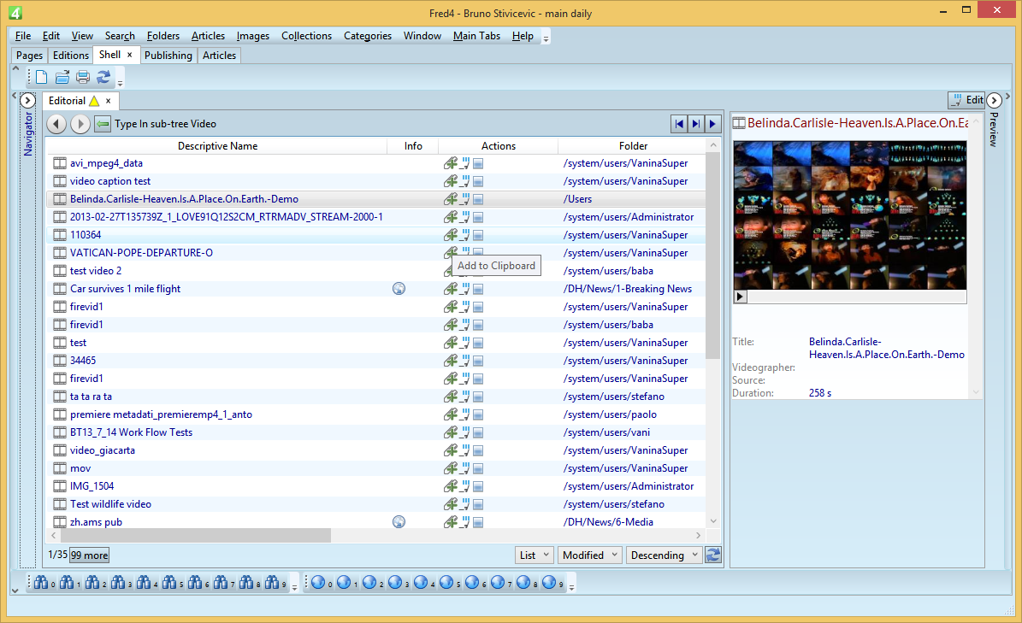Switch to the Editions tab
Image resolution: width=1022 pixels, height=623 pixels.
(x=70, y=56)
